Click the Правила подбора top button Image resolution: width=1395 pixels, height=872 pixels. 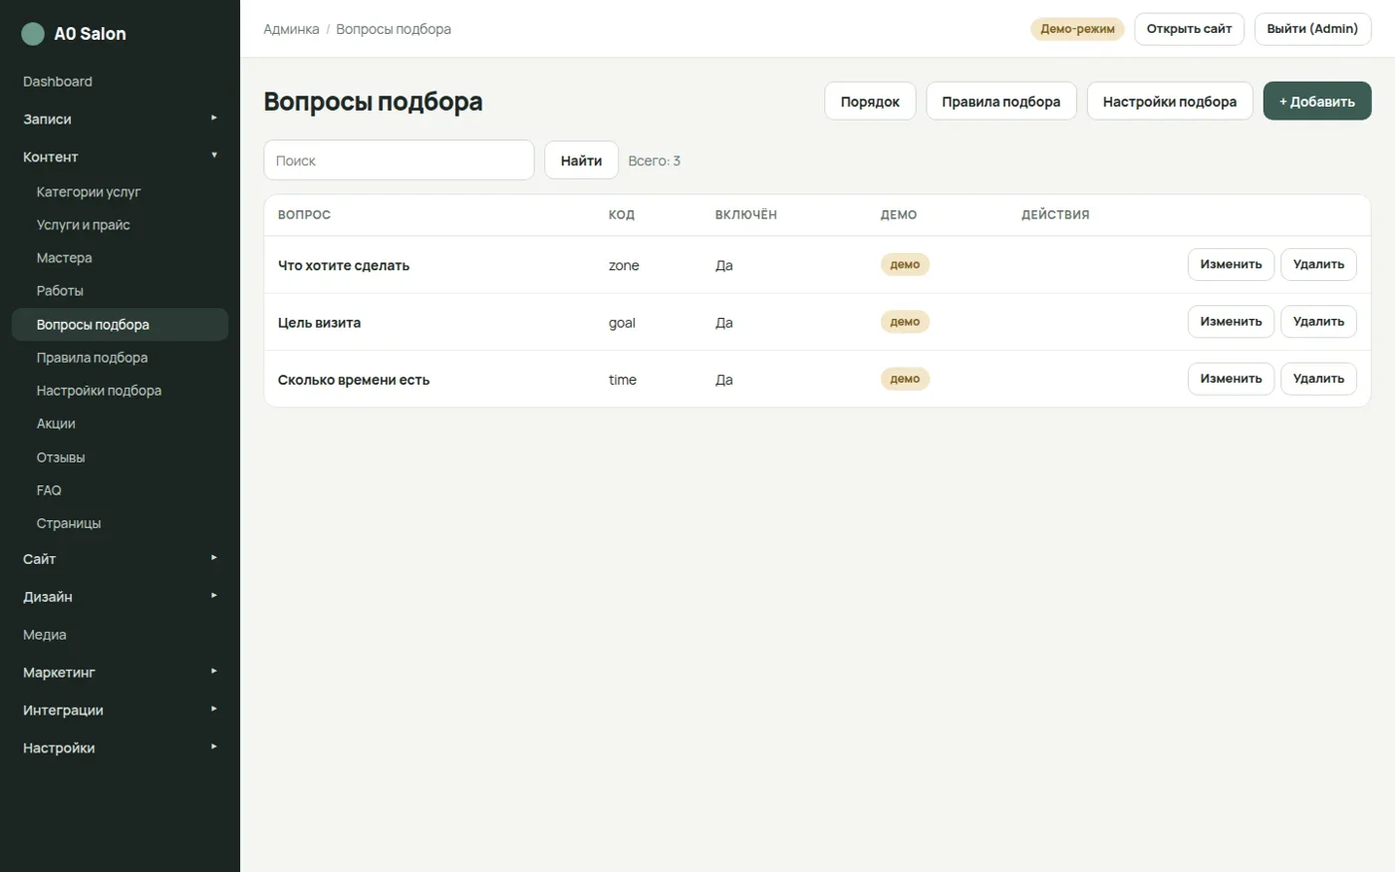coord(1001,102)
